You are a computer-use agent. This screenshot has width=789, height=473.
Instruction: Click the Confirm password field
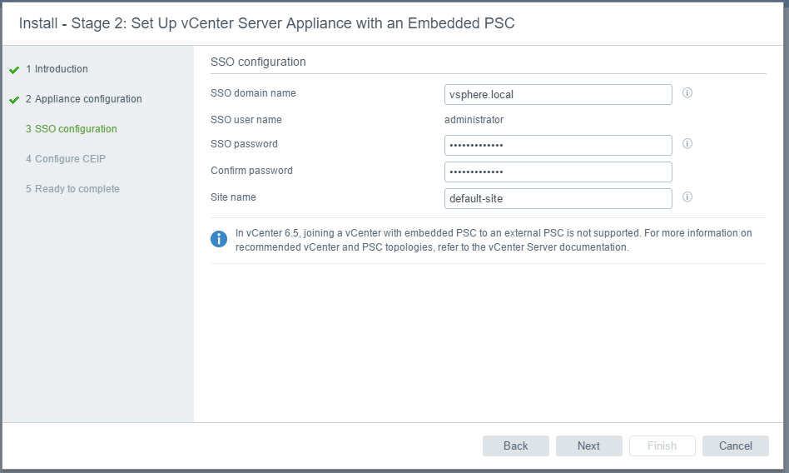tap(558, 172)
